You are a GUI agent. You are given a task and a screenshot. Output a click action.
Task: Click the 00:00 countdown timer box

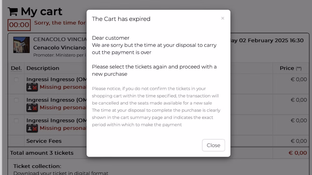coord(19,25)
